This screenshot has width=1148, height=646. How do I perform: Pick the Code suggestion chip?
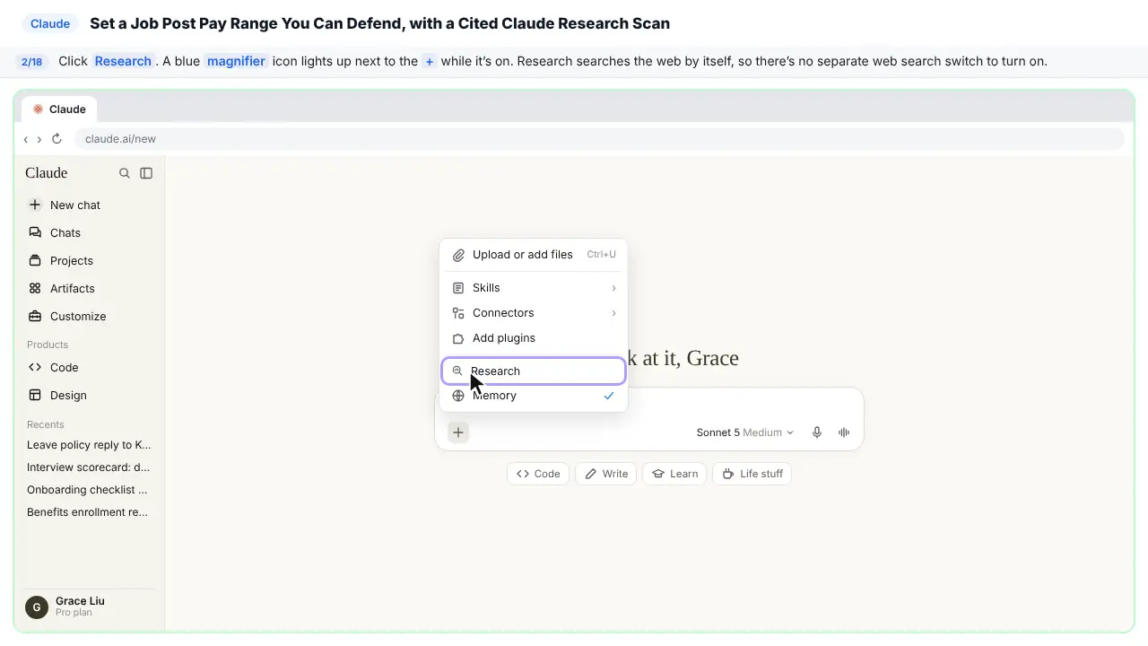[538, 474]
